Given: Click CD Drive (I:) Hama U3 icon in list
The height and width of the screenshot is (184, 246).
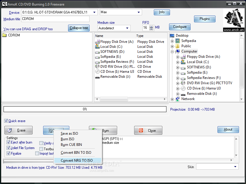Looking at the screenshot, I should (x=97, y=71).
